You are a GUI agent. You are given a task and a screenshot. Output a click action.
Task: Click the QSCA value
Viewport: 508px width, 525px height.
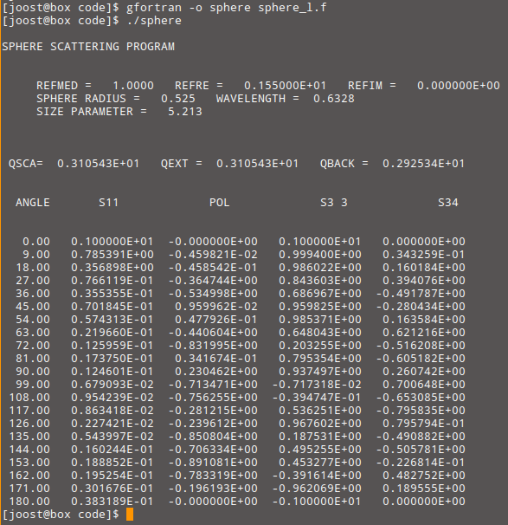coord(98,164)
